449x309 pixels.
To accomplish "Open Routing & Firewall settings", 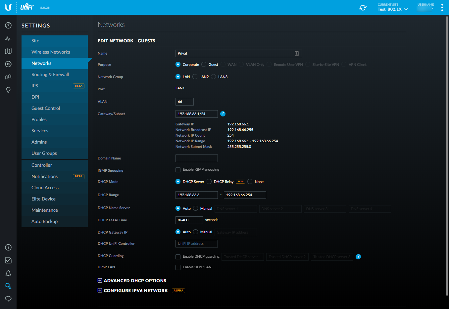I will pyautogui.click(x=55, y=75).
